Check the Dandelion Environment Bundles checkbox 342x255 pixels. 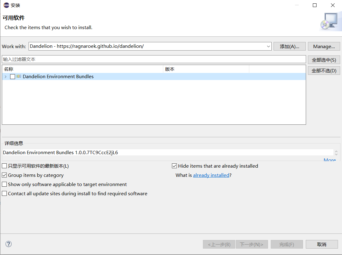(13, 77)
